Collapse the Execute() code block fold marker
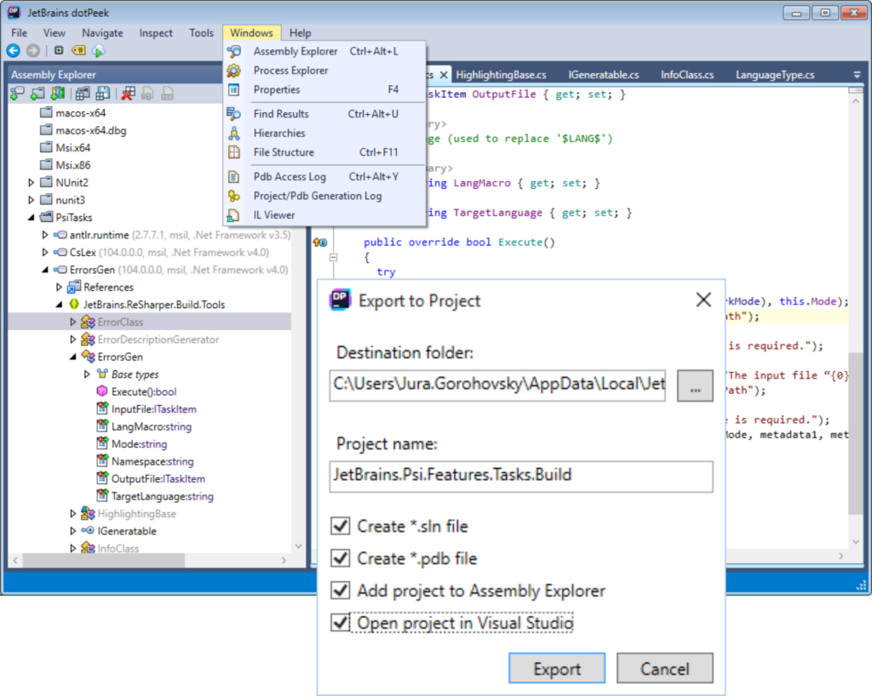The image size is (872, 696). (333, 257)
